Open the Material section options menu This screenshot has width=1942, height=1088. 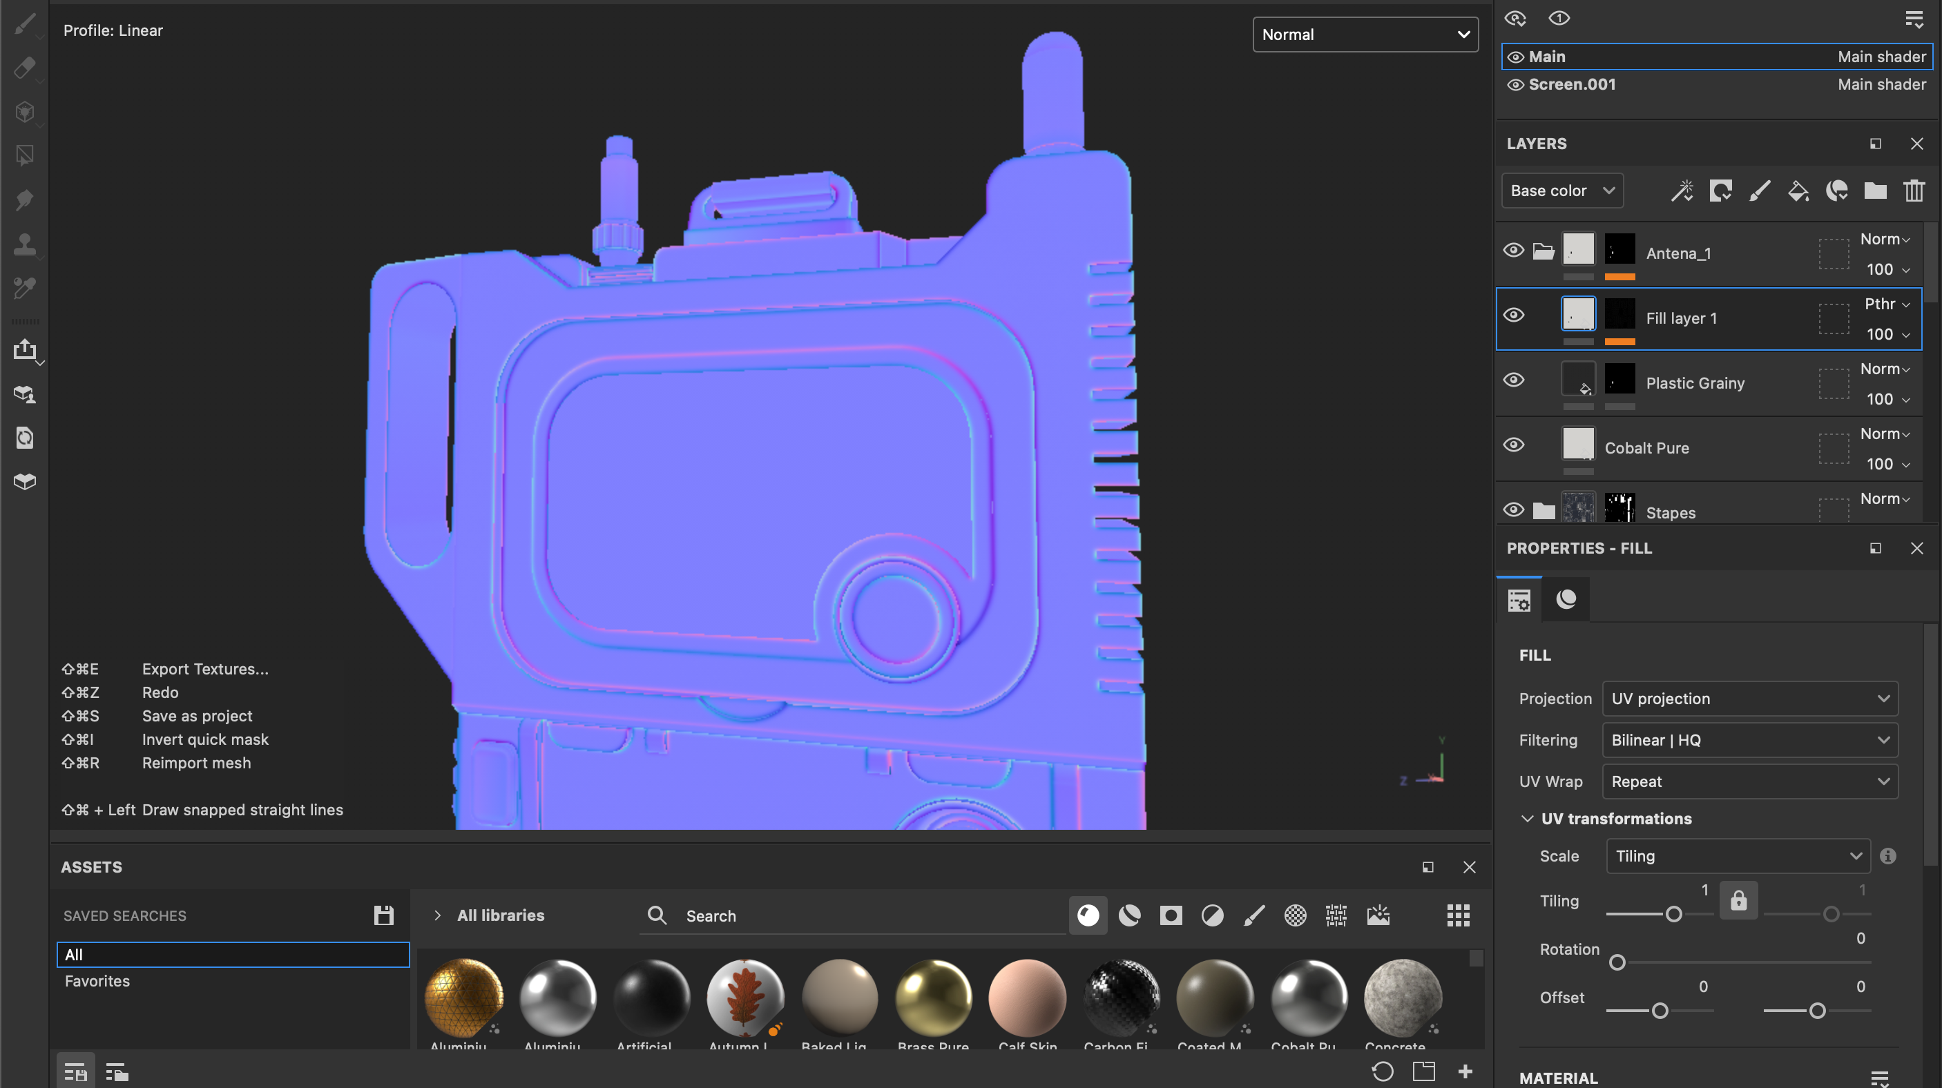(1879, 1078)
